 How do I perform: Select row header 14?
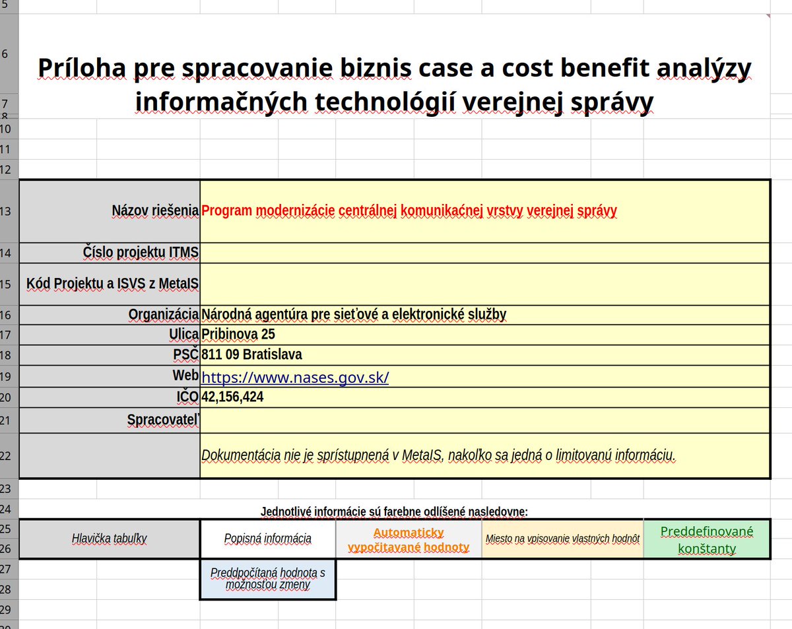point(9,253)
